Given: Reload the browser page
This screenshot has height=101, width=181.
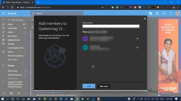Looking at the screenshot, I should point(12,7).
